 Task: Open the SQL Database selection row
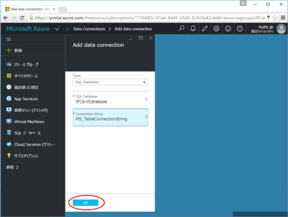click(x=111, y=99)
